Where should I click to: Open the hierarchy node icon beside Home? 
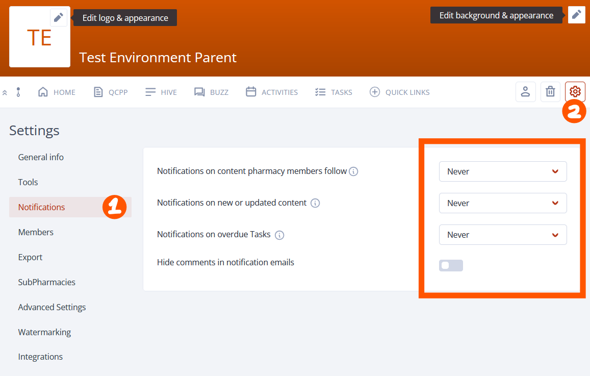(18, 92)
